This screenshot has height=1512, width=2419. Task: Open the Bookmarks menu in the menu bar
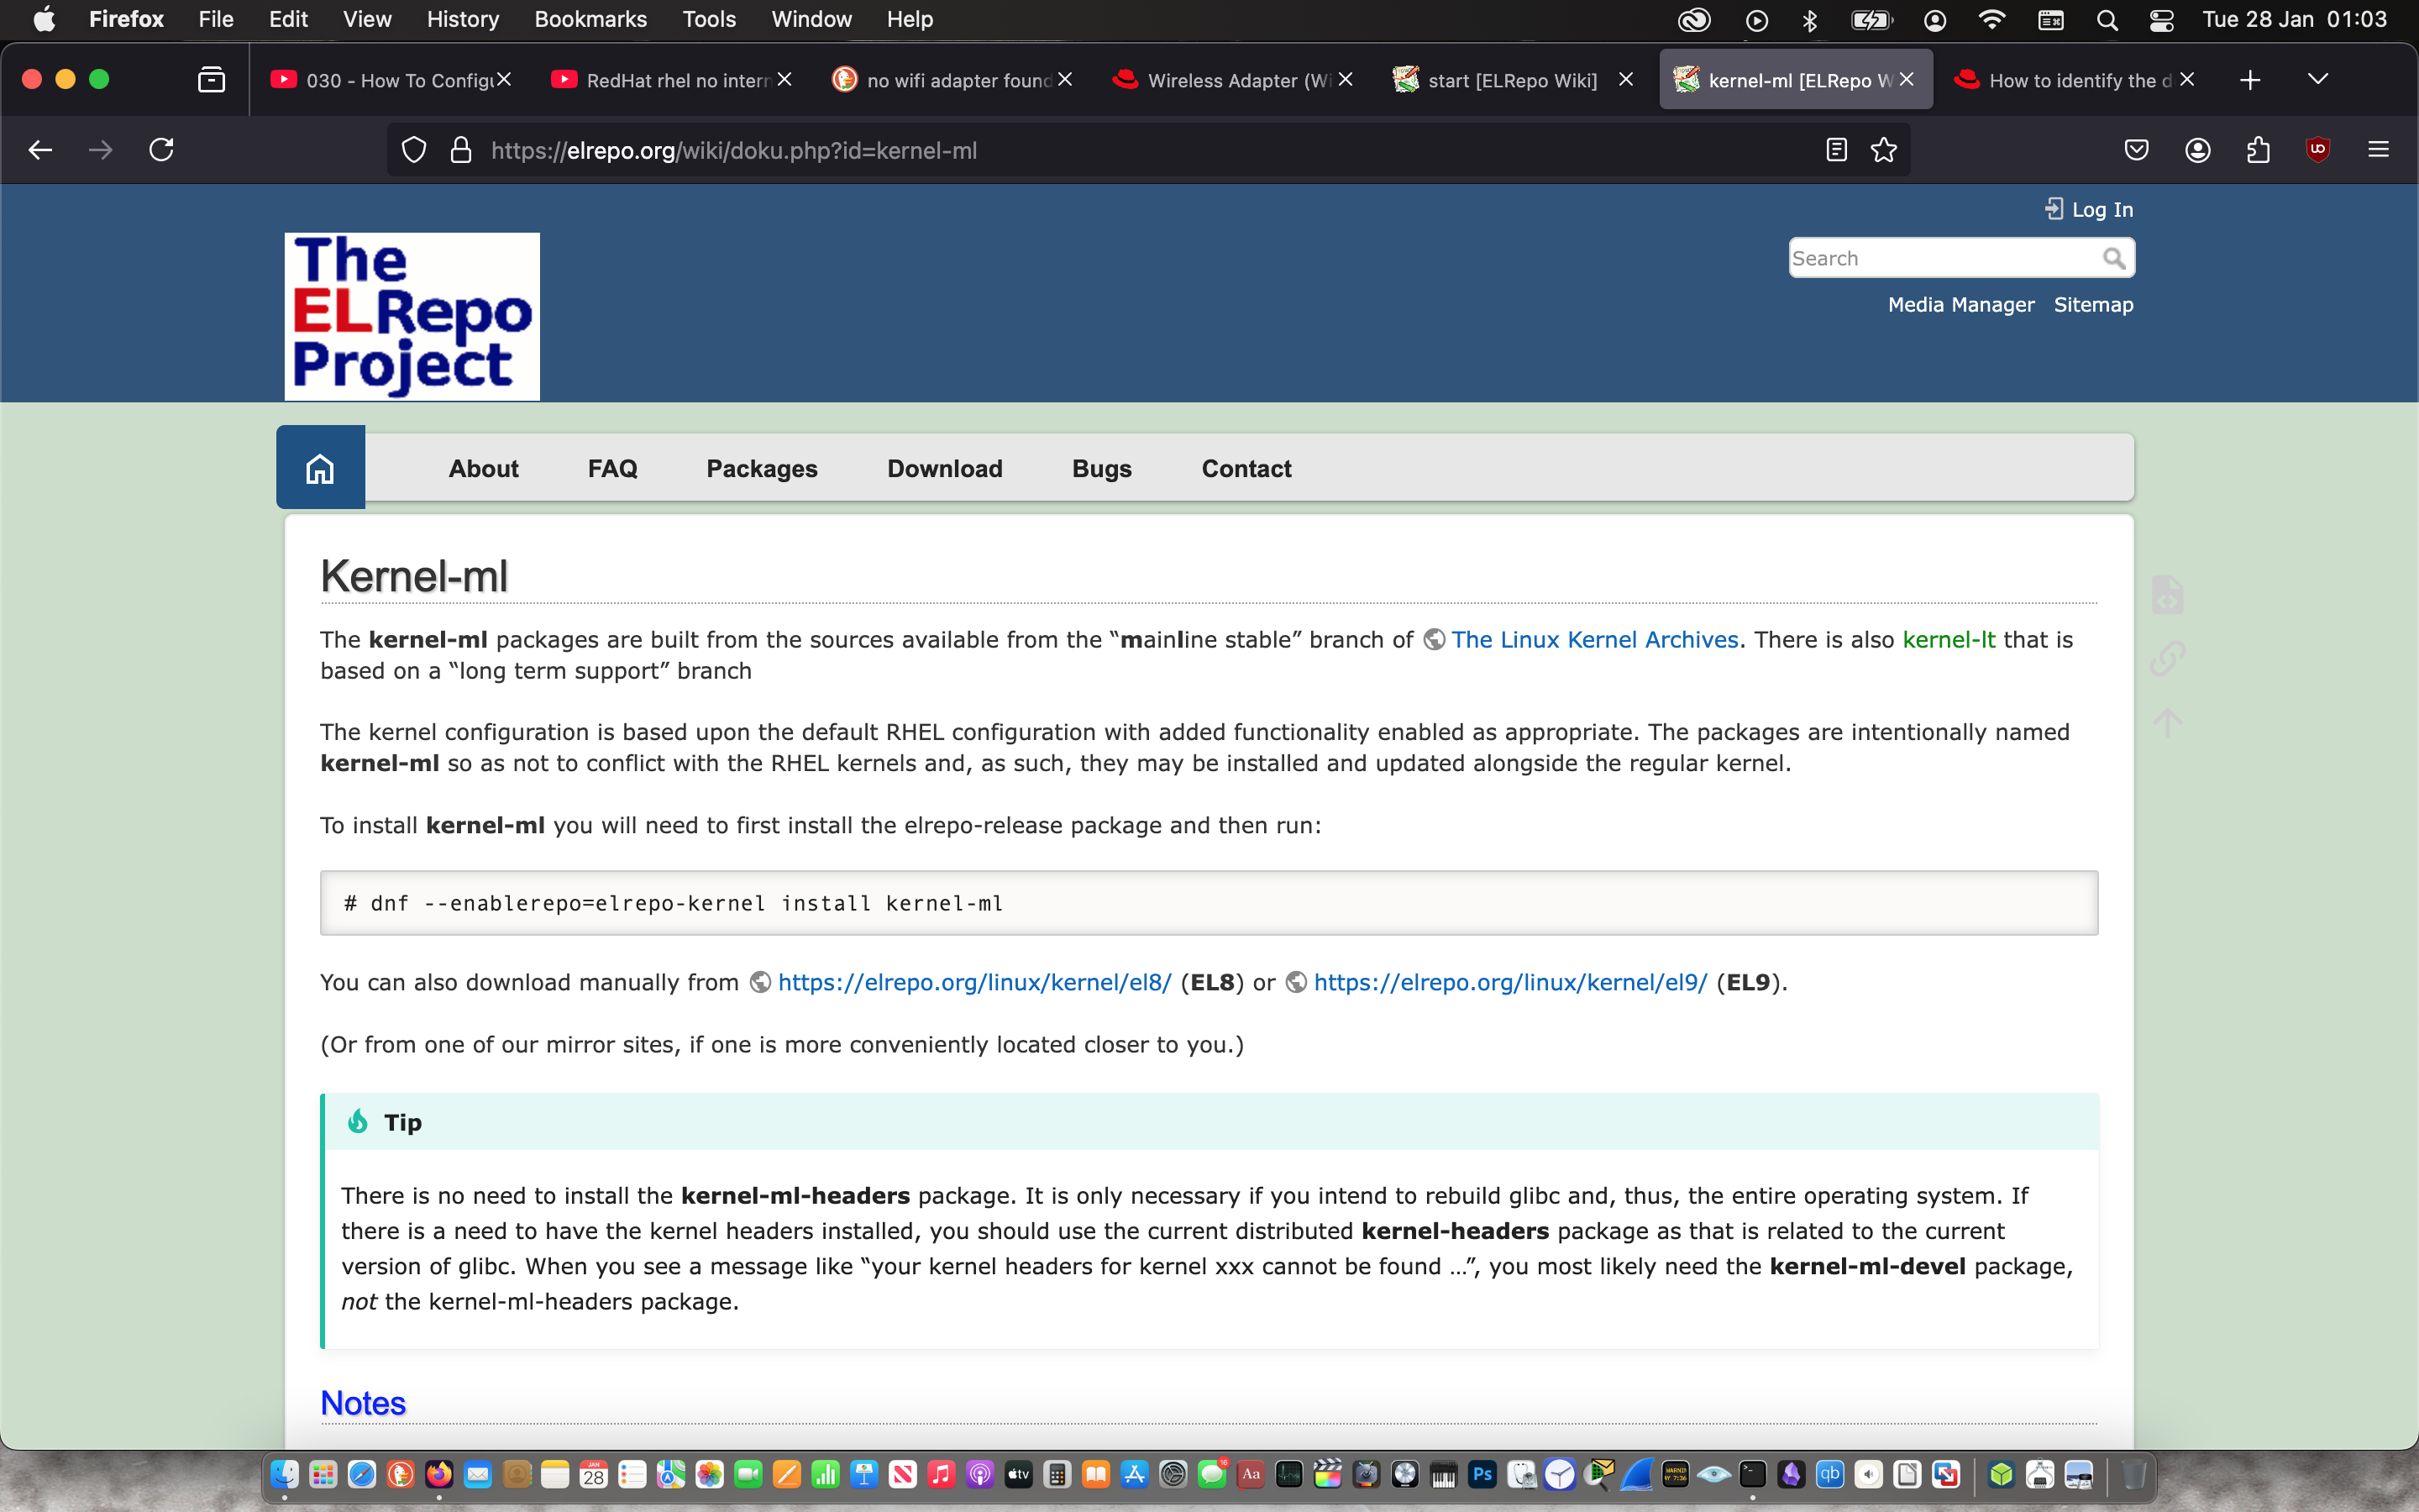(590, 20)
